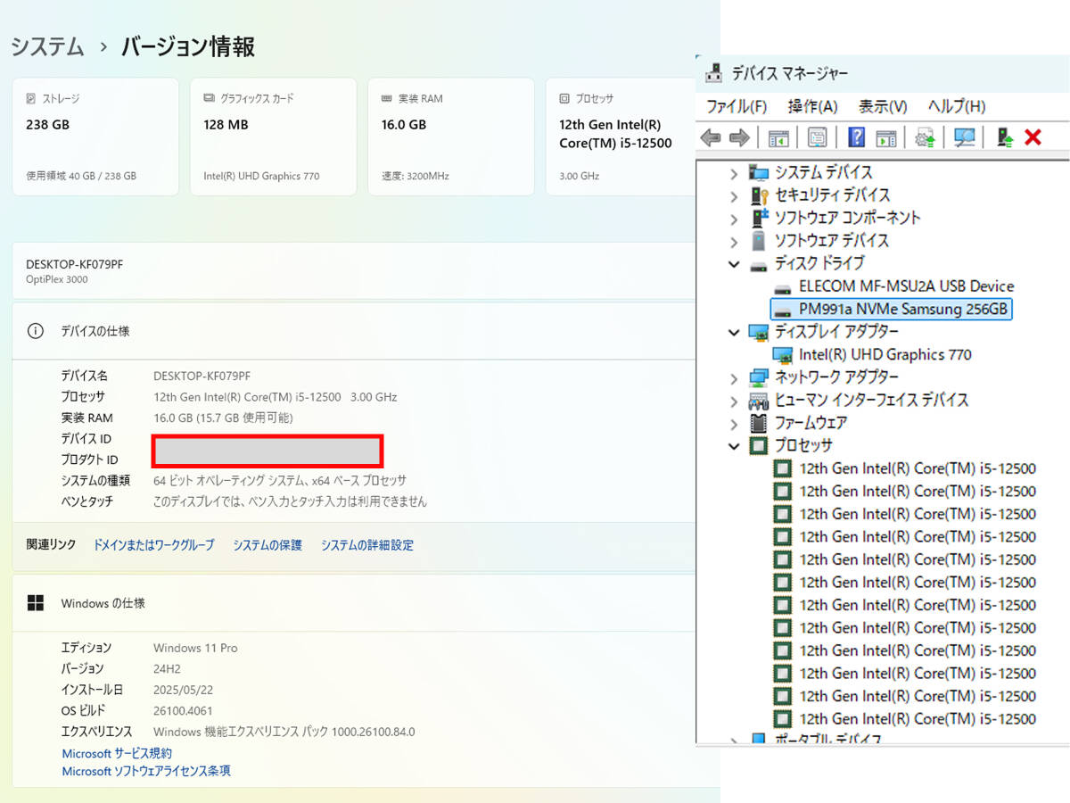Click the Windows logo beside Windows の仕様
Screen dimensions: 1070x803
tap(36, 603)
